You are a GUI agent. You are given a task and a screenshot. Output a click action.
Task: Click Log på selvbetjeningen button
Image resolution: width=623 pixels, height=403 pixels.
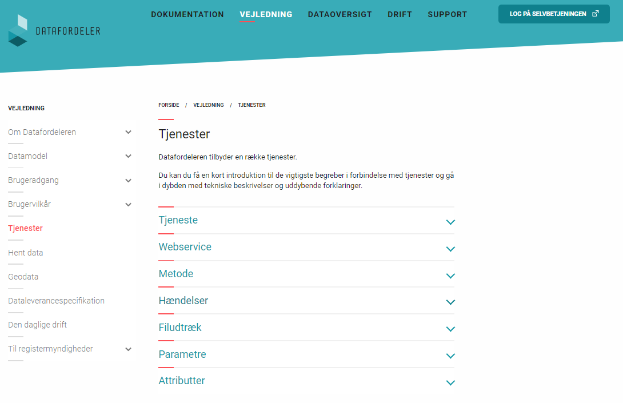click(548, 14)
